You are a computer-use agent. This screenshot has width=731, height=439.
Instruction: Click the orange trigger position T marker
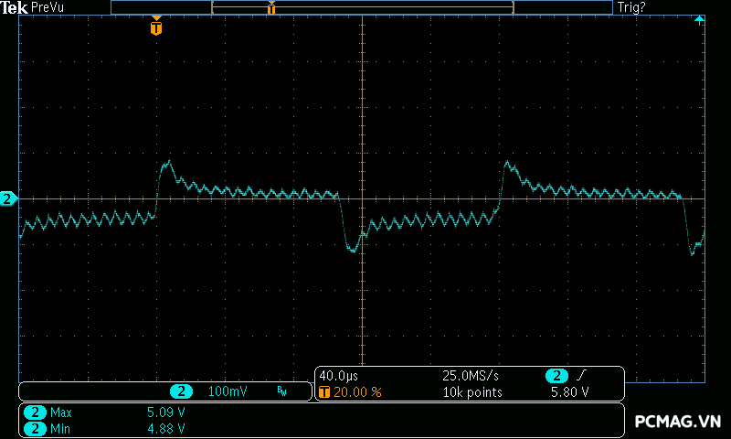point(156,27)
